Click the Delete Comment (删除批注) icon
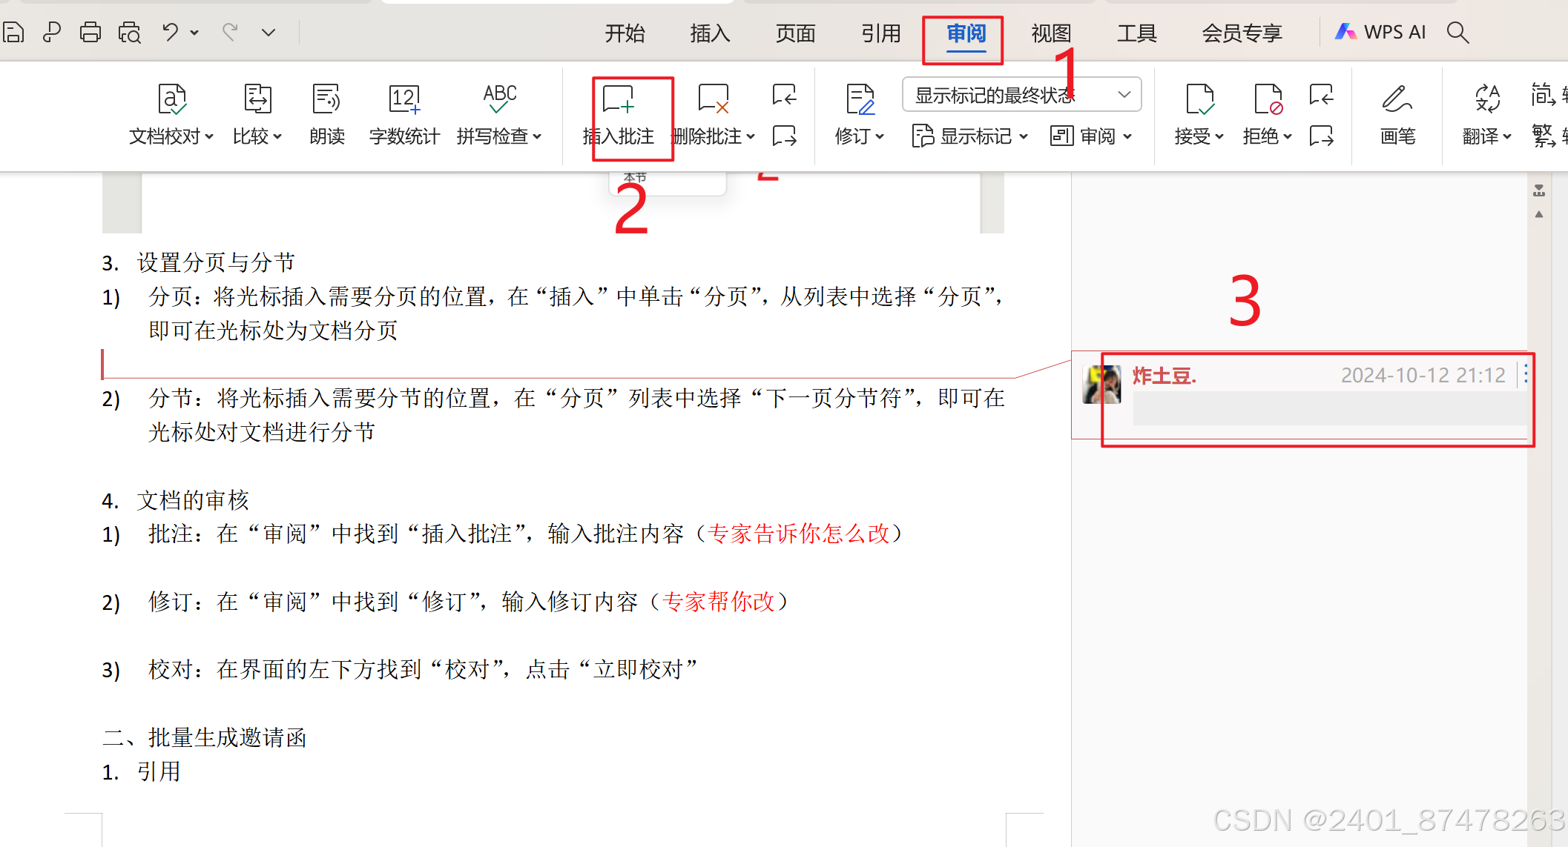Viewport: 1568px width, 847px height. coord(714,100)
